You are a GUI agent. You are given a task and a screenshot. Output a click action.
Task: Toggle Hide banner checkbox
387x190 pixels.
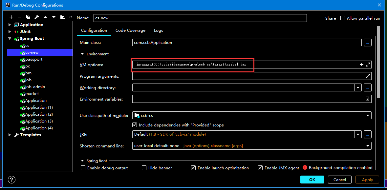click(144, 168)
